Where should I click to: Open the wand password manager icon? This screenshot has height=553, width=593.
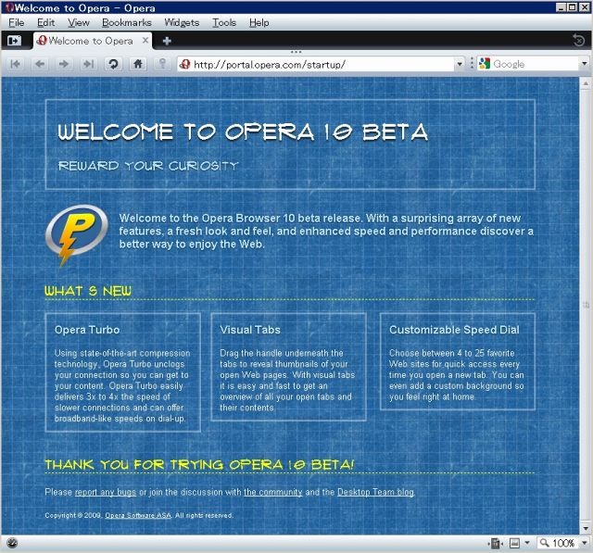tap(162, 64)
